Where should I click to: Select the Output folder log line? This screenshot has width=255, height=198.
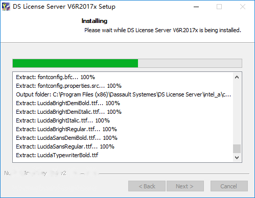coord(124,94)
